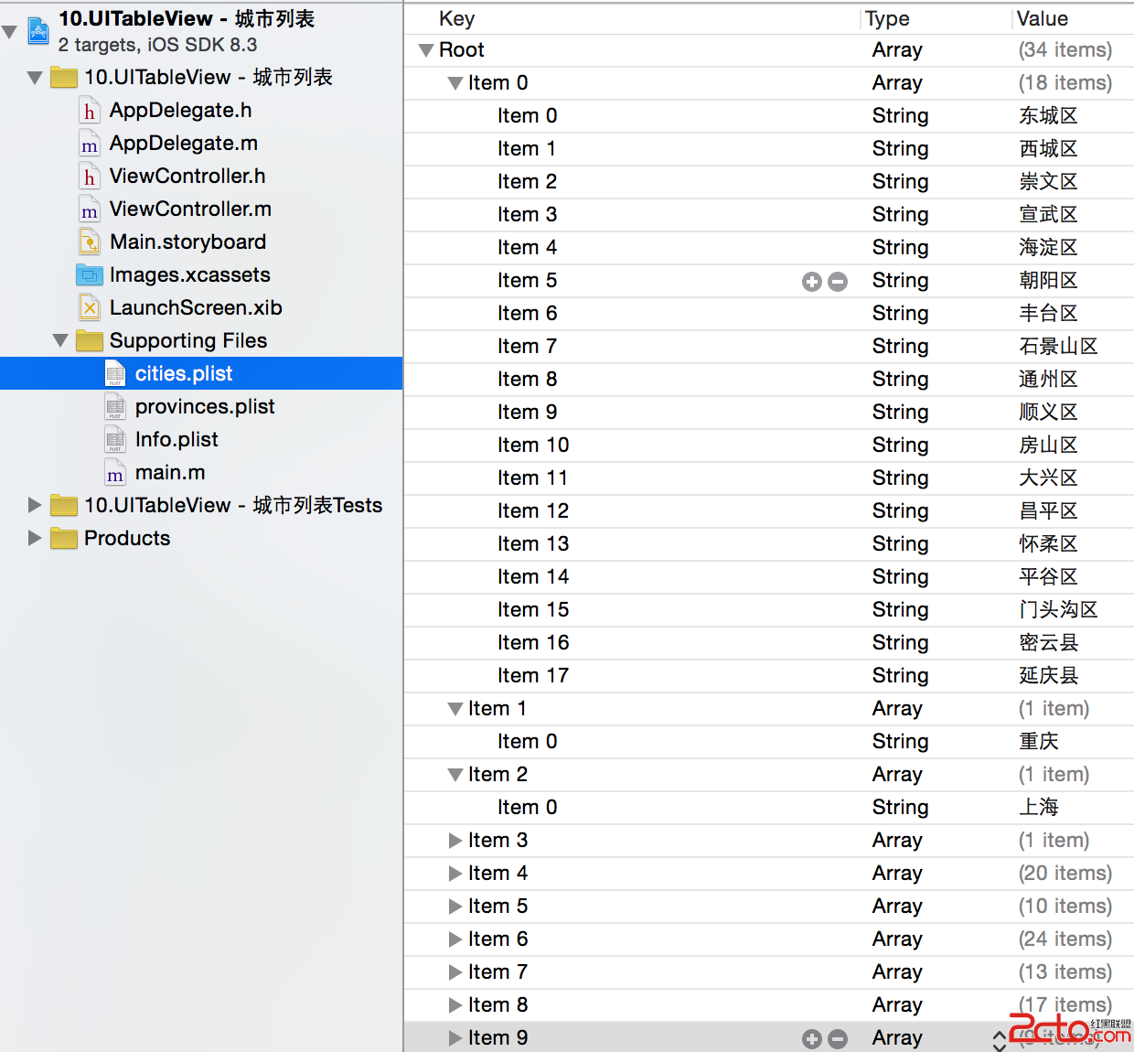This screenshot has width=1134, height=1052.
Task: Click the (13 items) value
Action: (x=1065, y=972)
